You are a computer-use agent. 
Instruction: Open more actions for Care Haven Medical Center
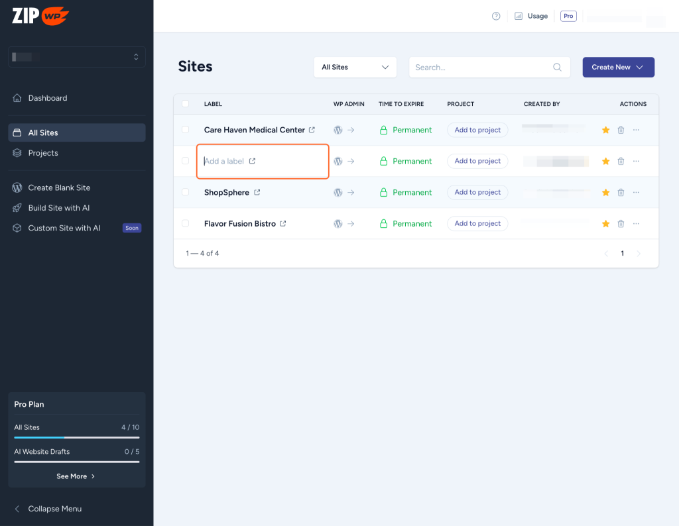(x=636, y=131)
